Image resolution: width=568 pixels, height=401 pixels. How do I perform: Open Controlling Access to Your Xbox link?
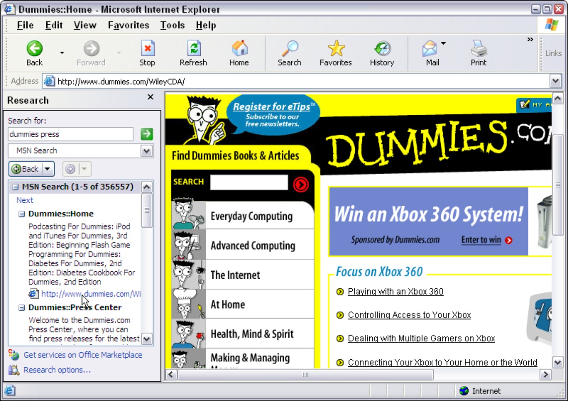(409, 315)
